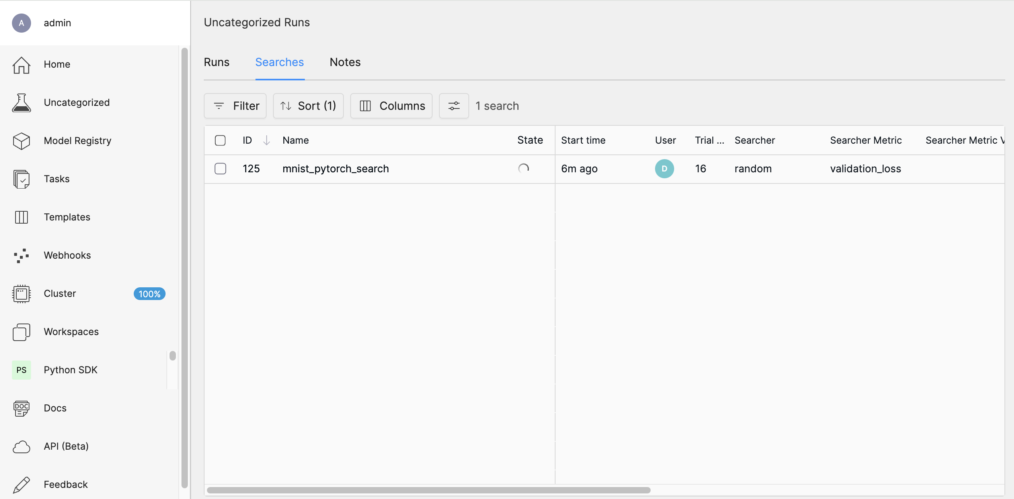Click the '1 search' count label
1014x499 pixels.
tap(497, 106)
